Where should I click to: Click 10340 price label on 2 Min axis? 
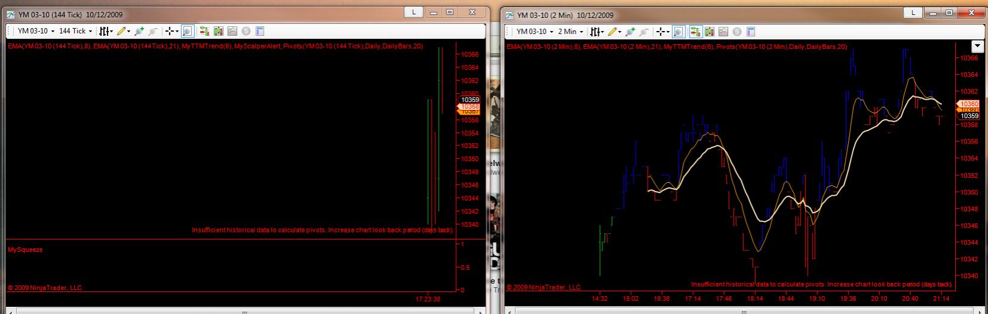[x=969, y=276]
